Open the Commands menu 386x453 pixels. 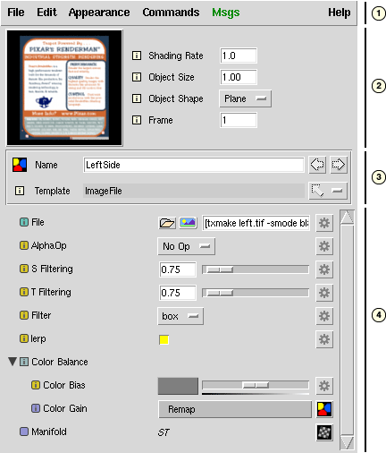point(171,13)
